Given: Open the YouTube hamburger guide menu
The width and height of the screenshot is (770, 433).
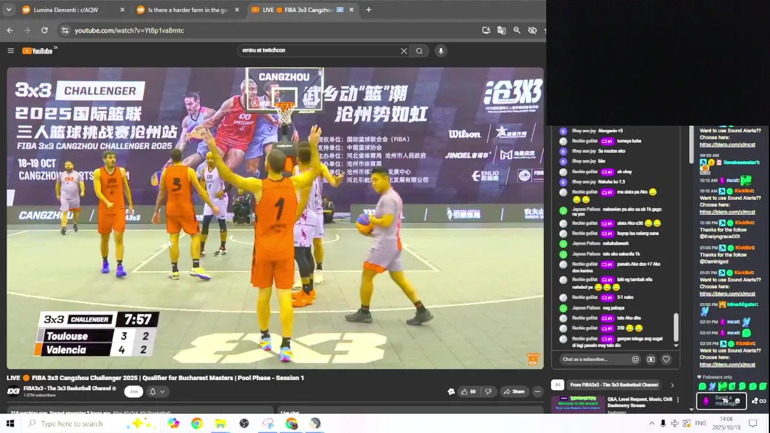Looking at the screenshot, I should click(10, 51).
